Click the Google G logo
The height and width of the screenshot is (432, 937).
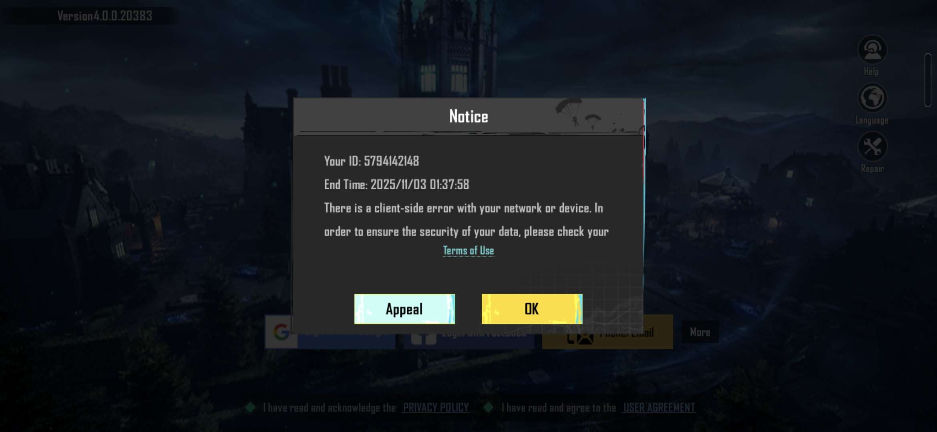pyautogui.click(x=281, y=332)
